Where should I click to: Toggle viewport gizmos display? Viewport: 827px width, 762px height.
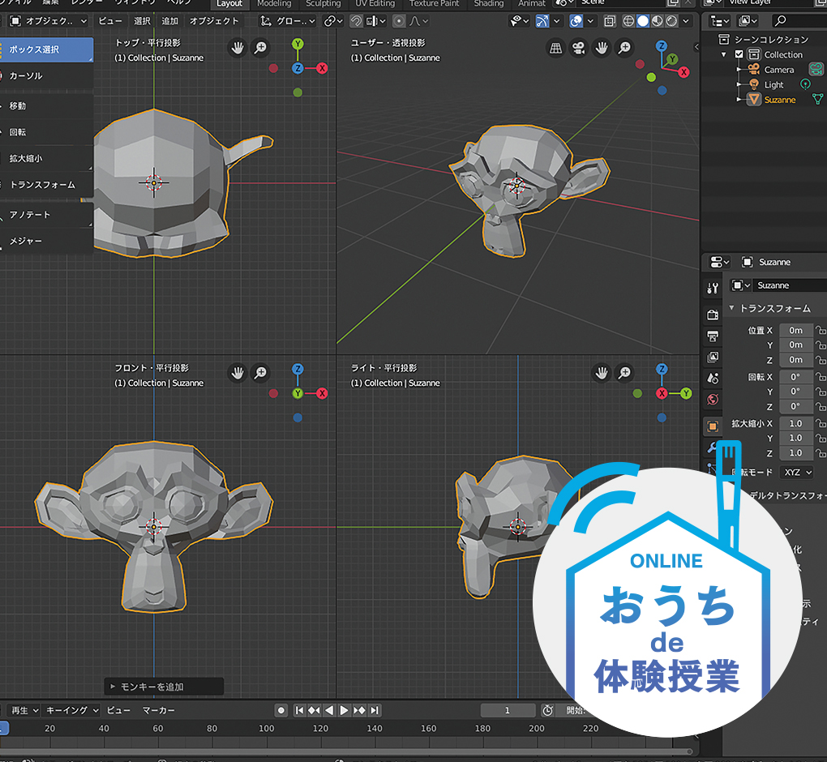pos(542,21)
